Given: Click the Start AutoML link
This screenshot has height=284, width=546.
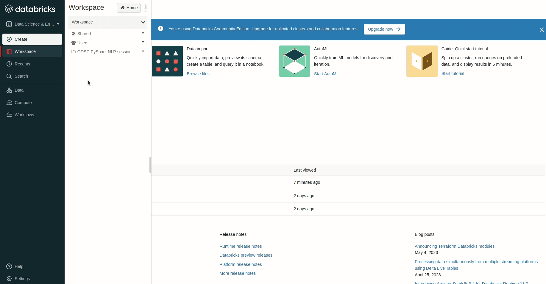Looking at the screenshot, I should (326, 74).
